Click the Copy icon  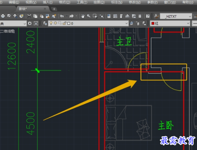[x=35, y=16]
